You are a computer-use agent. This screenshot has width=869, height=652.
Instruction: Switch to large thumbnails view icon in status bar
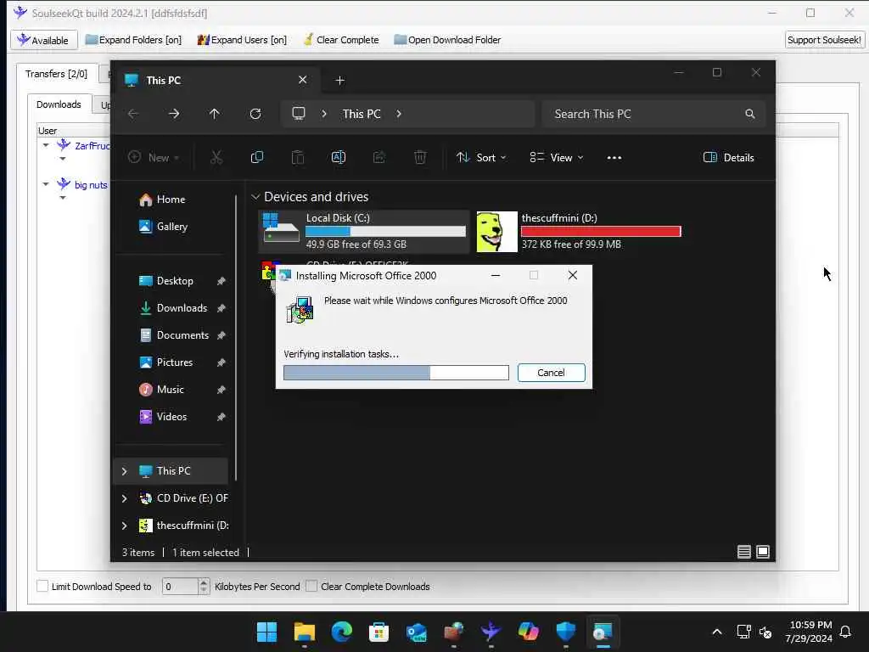(x=763, y=552)
